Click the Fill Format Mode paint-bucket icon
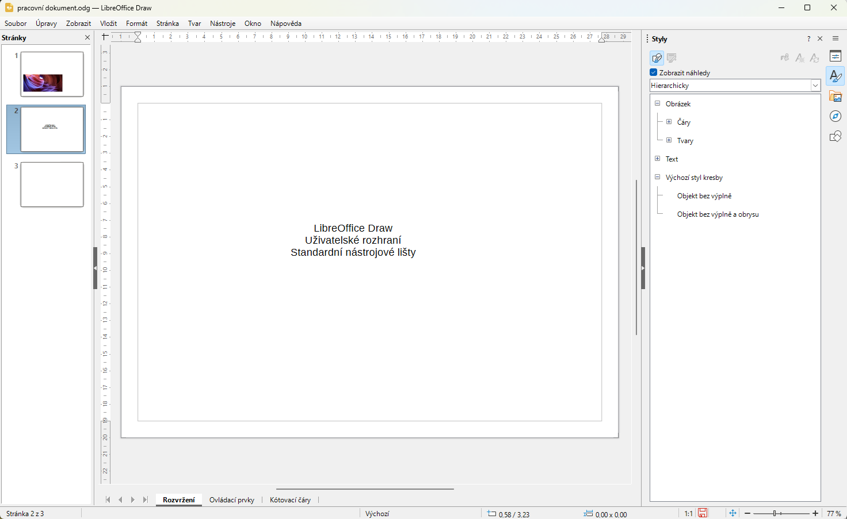 [x=785, y=57]
